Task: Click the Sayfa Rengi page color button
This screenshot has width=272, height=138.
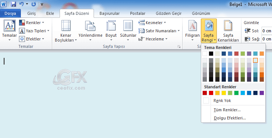Action: (x=209, y=31)
